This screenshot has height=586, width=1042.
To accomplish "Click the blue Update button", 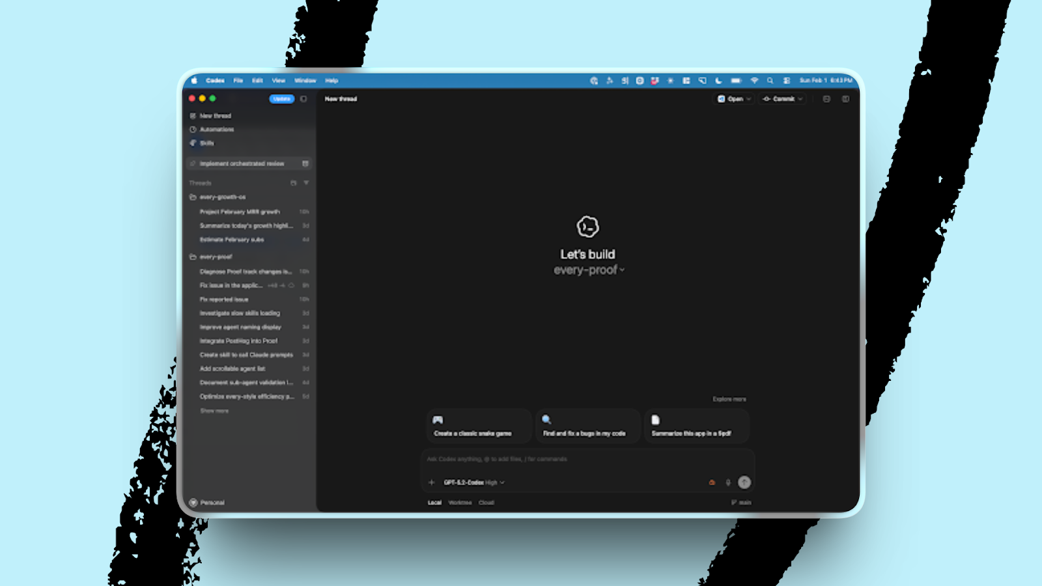I will click(281, 99).
